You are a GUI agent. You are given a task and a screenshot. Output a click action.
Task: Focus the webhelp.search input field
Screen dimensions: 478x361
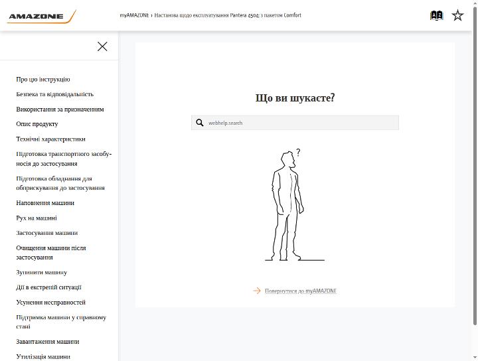pyautogui.click(x=295, y=123)
